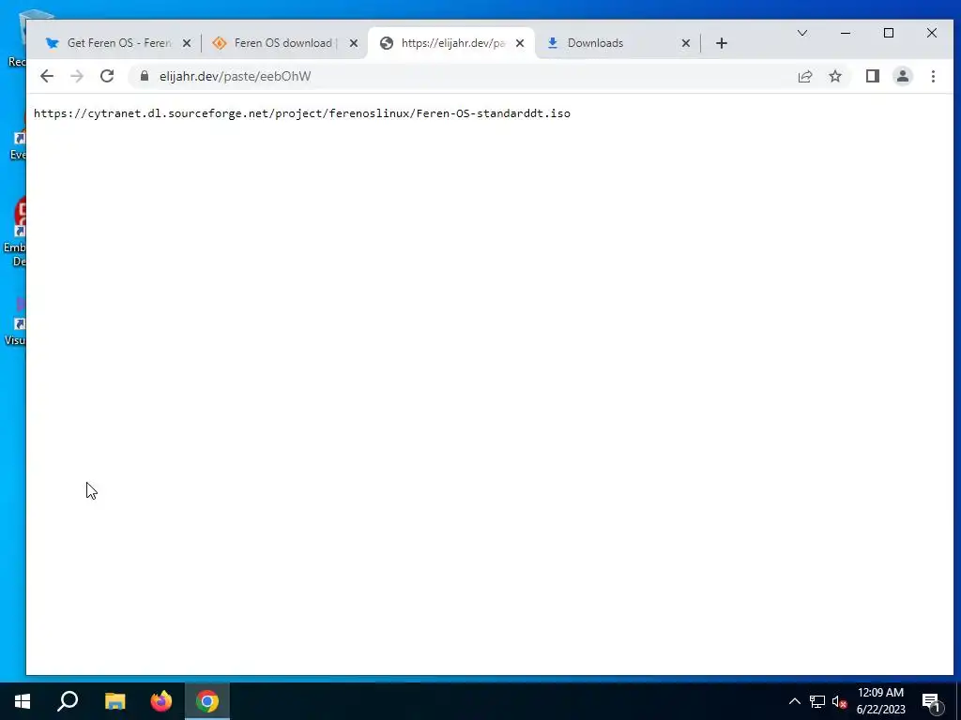The height and width of the screenshot is (720, 961).
Task: Open the browser side panel
Action: pyautogui.click(x=872, y=76)
